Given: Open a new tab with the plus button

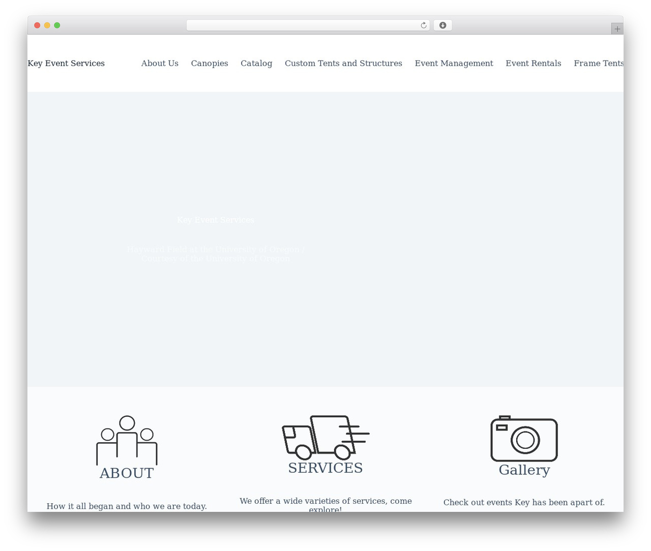Looking at the screenshot, I should pyautogui.click(x=617, y=29).
